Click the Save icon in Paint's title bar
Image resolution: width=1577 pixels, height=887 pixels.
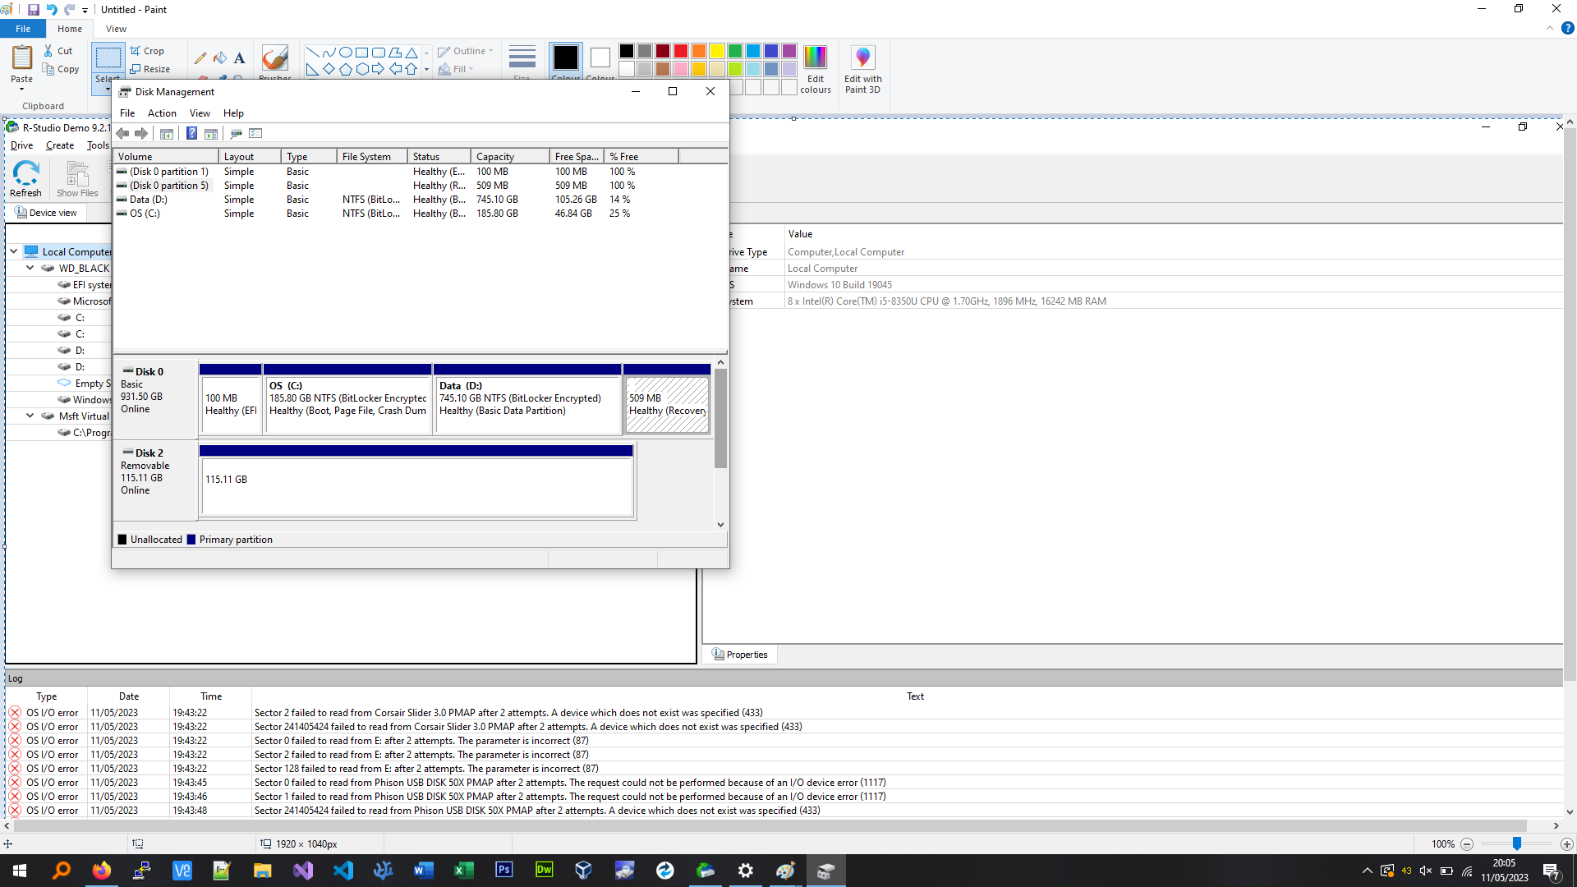click(x=34, y=10)
